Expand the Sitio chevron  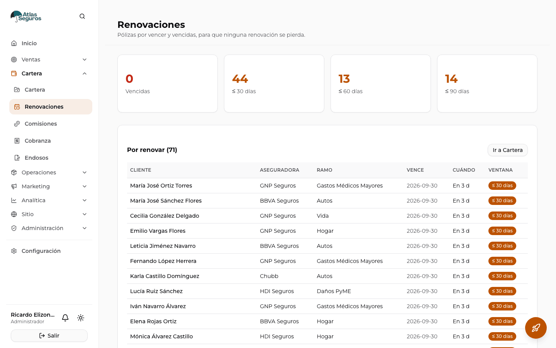[85, 214]
